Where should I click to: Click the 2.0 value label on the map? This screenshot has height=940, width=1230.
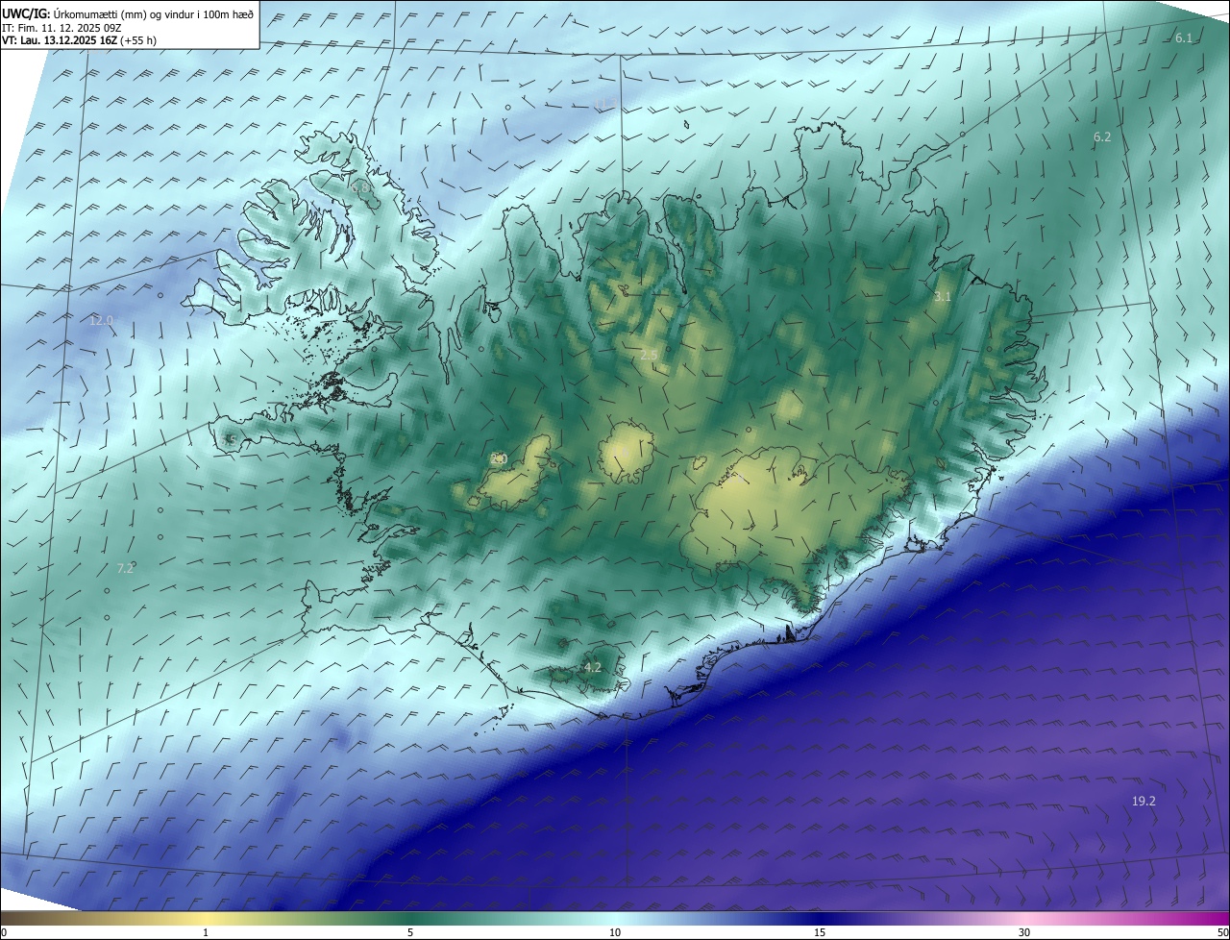click(499, 459)
